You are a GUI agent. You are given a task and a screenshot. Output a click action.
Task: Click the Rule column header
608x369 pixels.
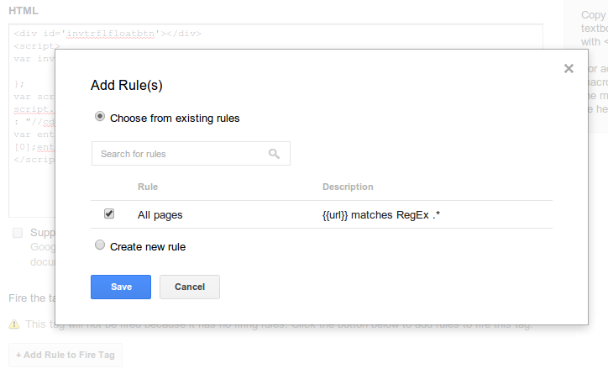pos(148,187)
